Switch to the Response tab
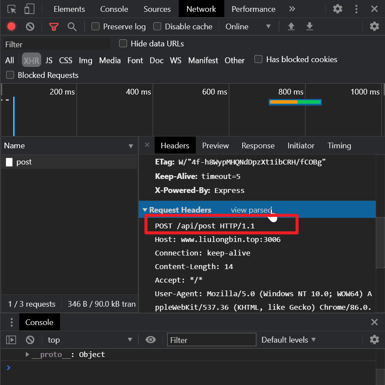This screenshot has height=385, width=385. (258, 146)
